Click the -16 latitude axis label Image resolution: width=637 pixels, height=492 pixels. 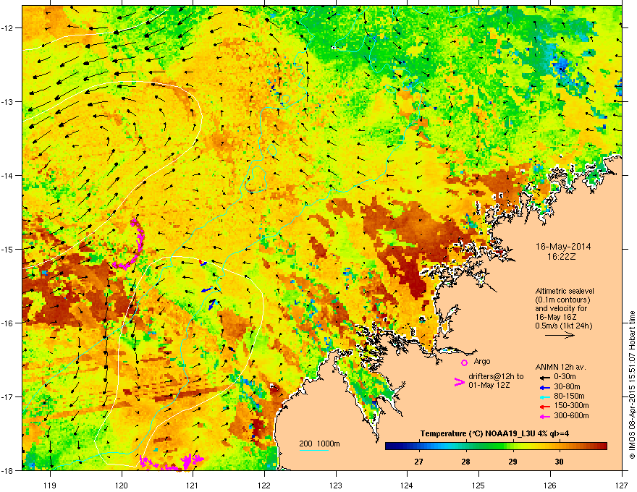point(7,323)
